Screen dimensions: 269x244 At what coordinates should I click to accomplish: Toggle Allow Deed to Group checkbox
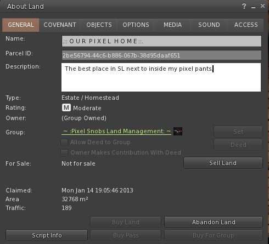(64, 143)
